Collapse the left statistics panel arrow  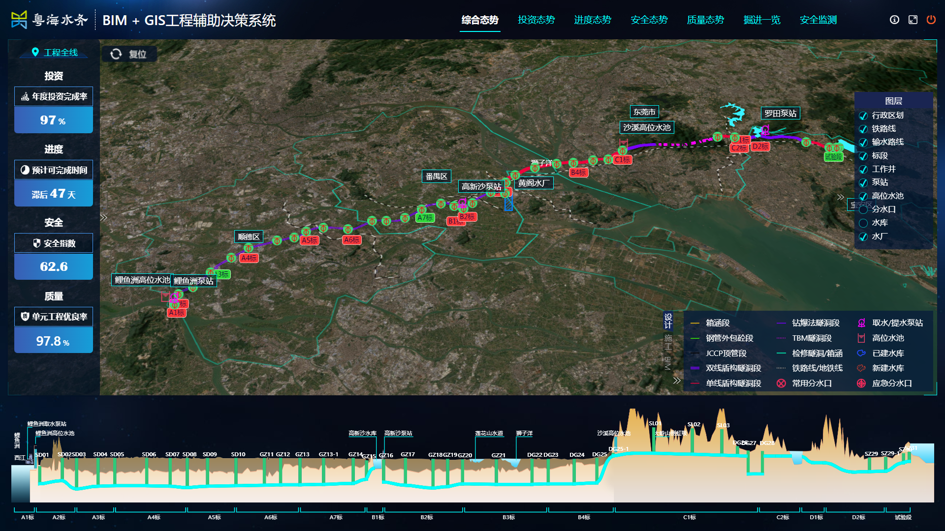click(103, 217)
